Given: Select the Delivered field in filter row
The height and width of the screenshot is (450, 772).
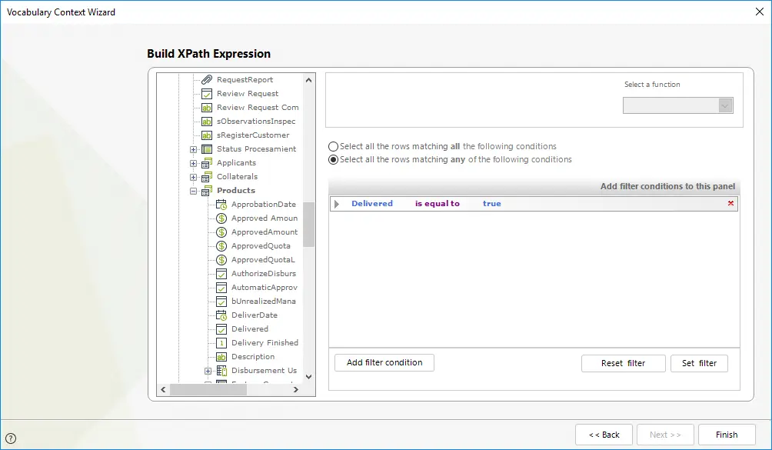Looking at the screenshot, I should click(372, 203).
